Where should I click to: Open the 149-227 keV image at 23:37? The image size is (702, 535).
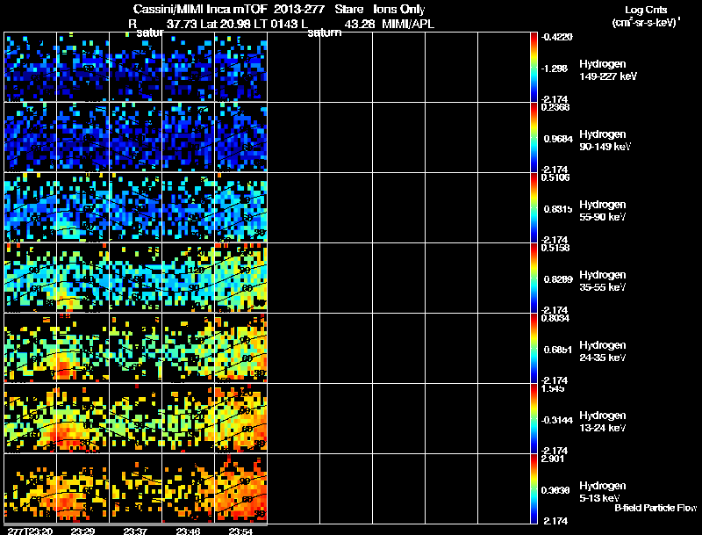[136, 67]
